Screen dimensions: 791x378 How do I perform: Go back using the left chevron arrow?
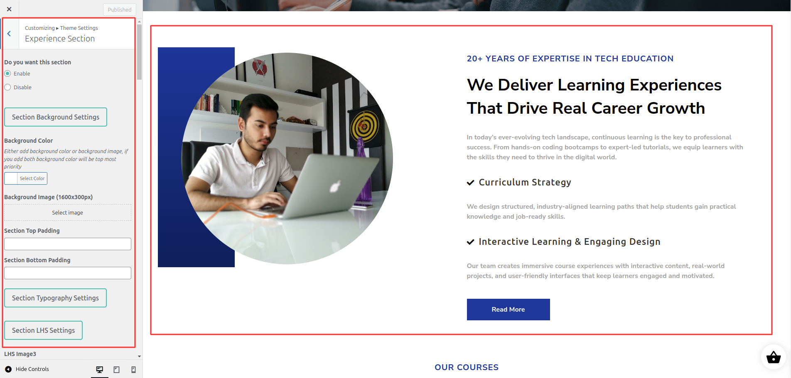[9, 34]
